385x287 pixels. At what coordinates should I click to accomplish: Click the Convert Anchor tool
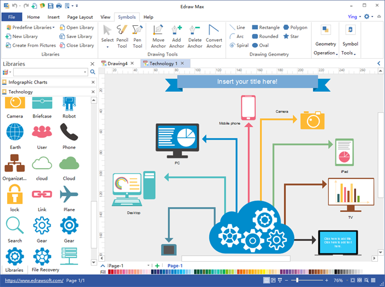click(214, 36)
